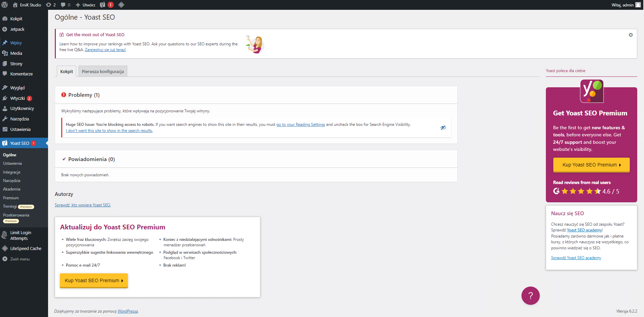This screenshot has width=644, height=317.
Task: Follow the WordPressa footer link
Action: tap(128, 311)
